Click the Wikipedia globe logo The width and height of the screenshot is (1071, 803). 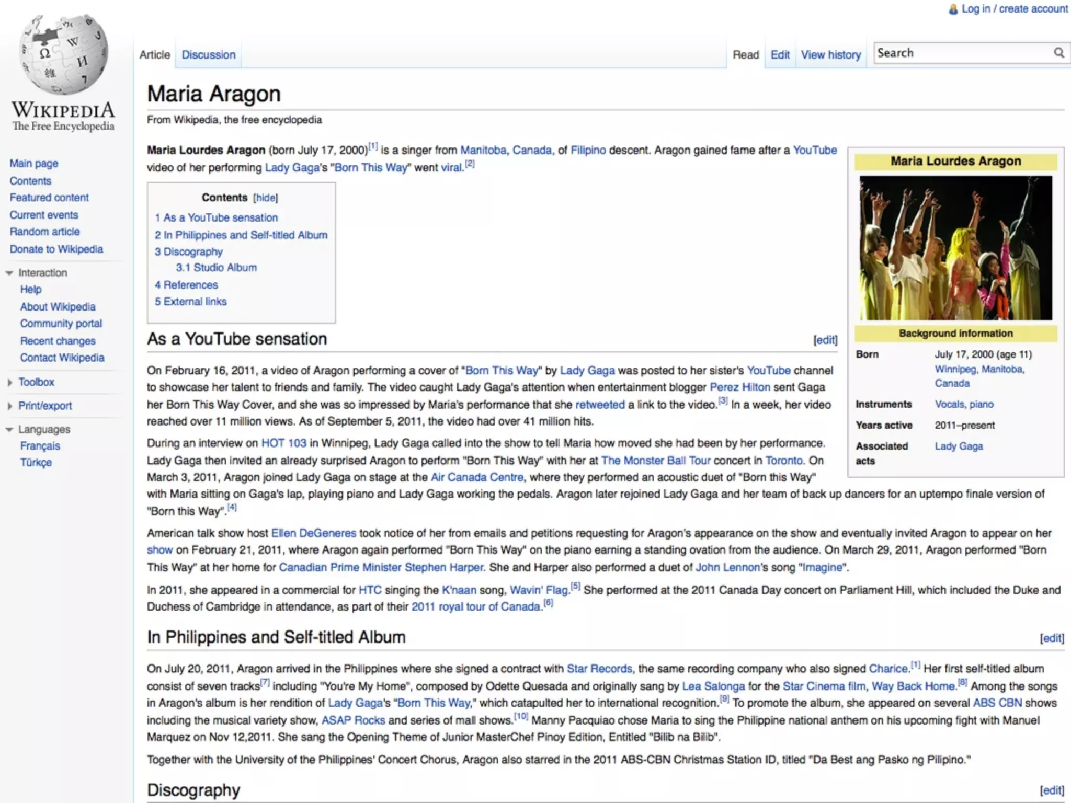point(63,55)
